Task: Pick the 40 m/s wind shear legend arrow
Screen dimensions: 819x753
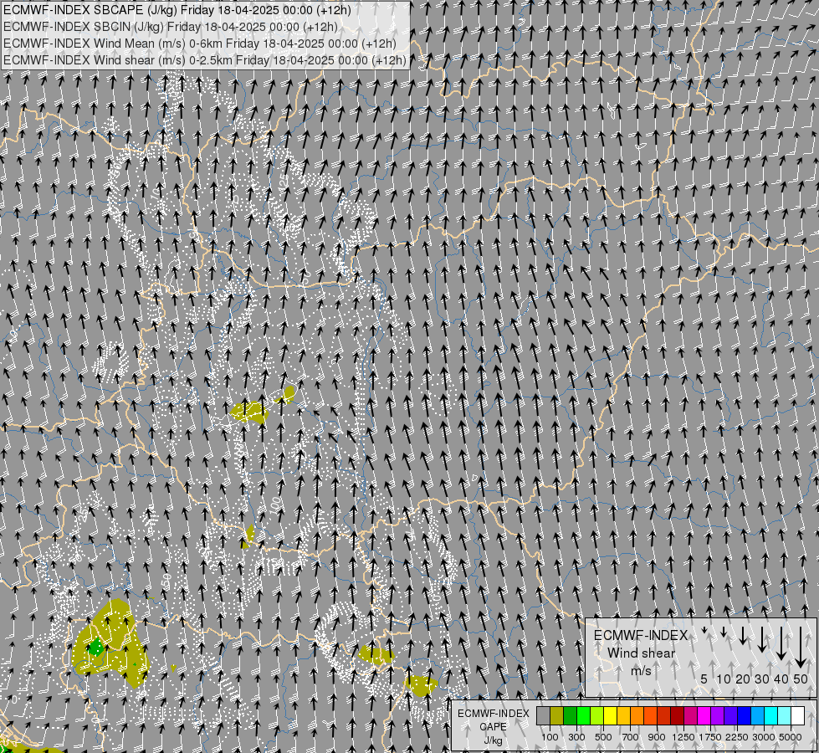Action: [781, 643]
